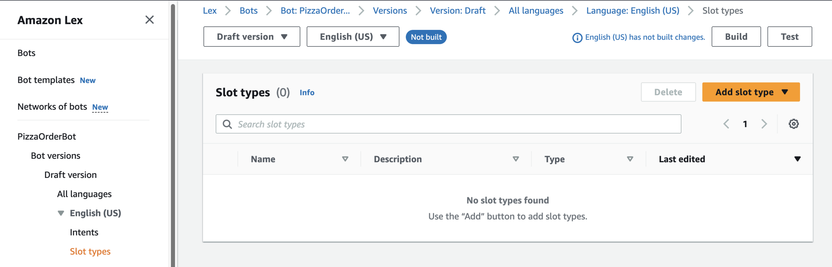Go to Lex breadcrumb link
Viewport: 832px width, 267px height.
coord(210,11)
